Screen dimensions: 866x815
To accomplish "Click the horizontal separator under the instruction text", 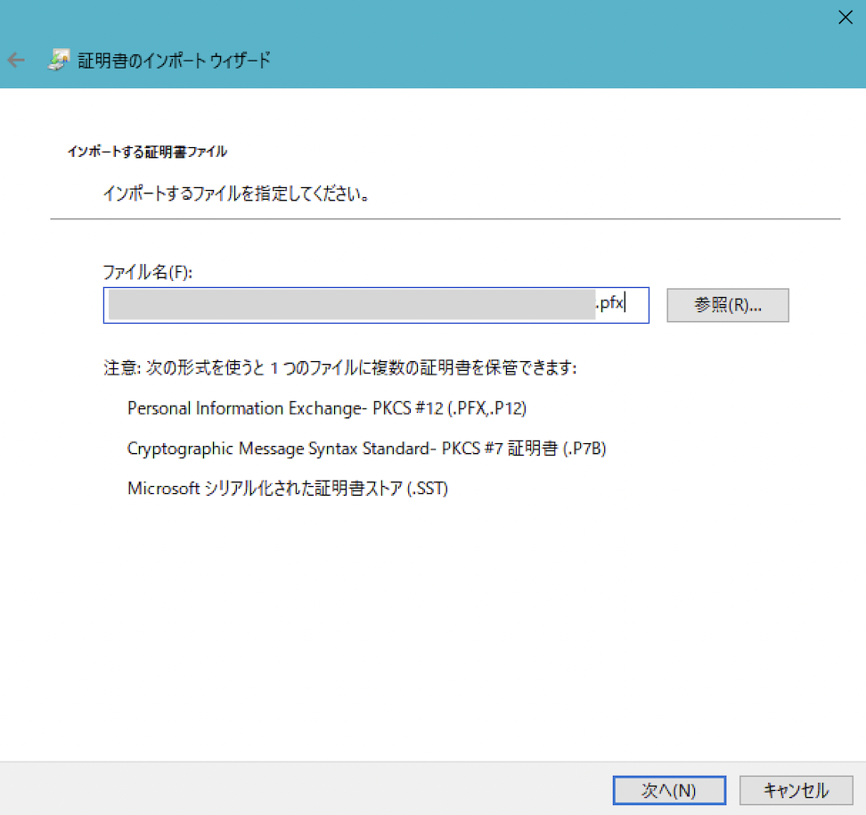I will pyautogui.click(x=445, y=218).
